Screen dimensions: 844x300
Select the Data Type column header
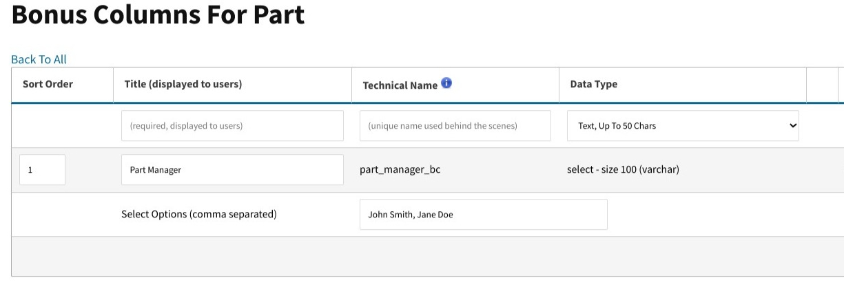[593, 84]
